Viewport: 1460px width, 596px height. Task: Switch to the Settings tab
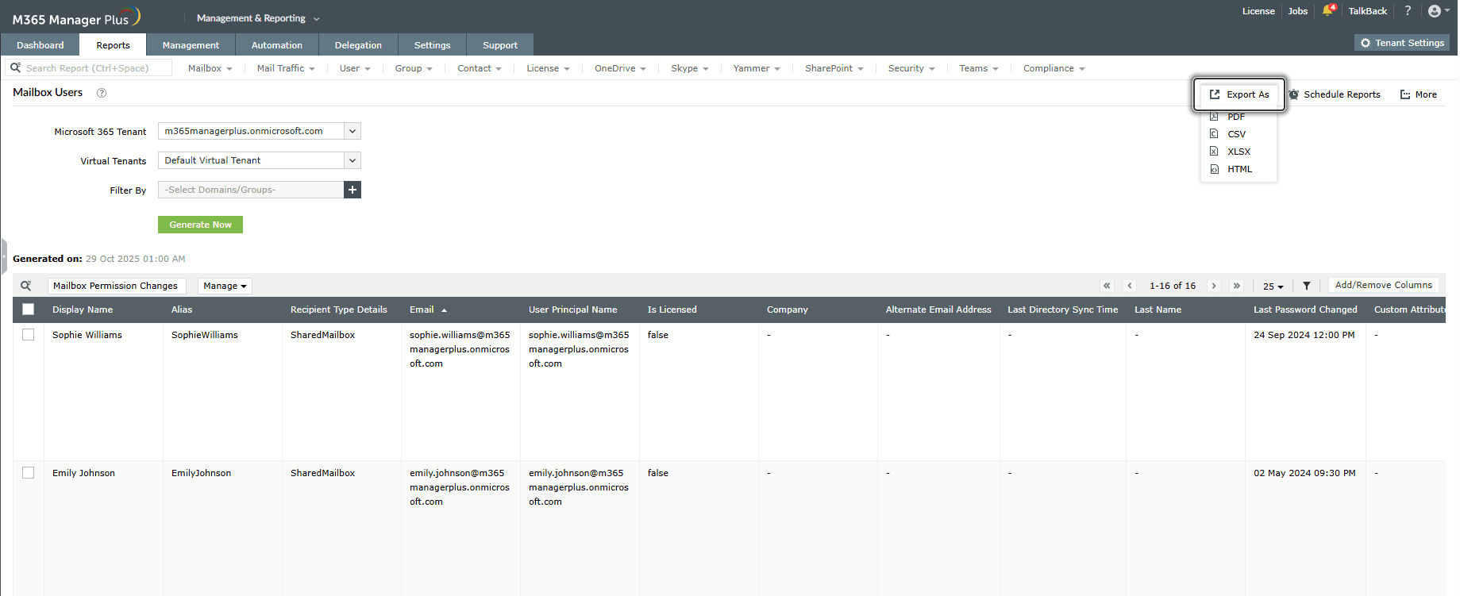point(433,45)
